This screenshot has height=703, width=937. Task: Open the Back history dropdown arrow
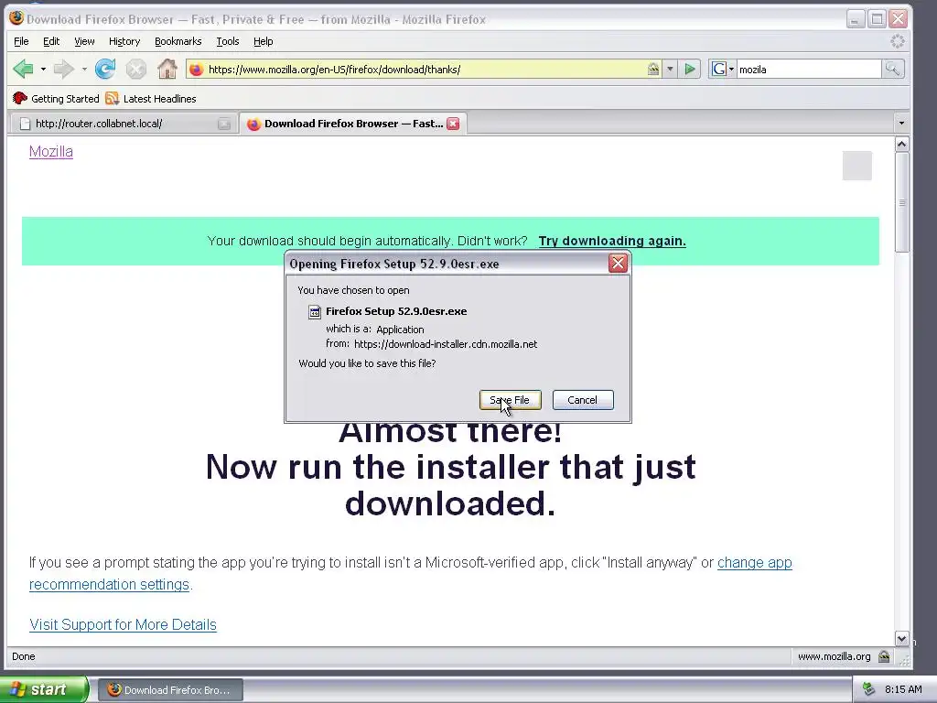43,70
